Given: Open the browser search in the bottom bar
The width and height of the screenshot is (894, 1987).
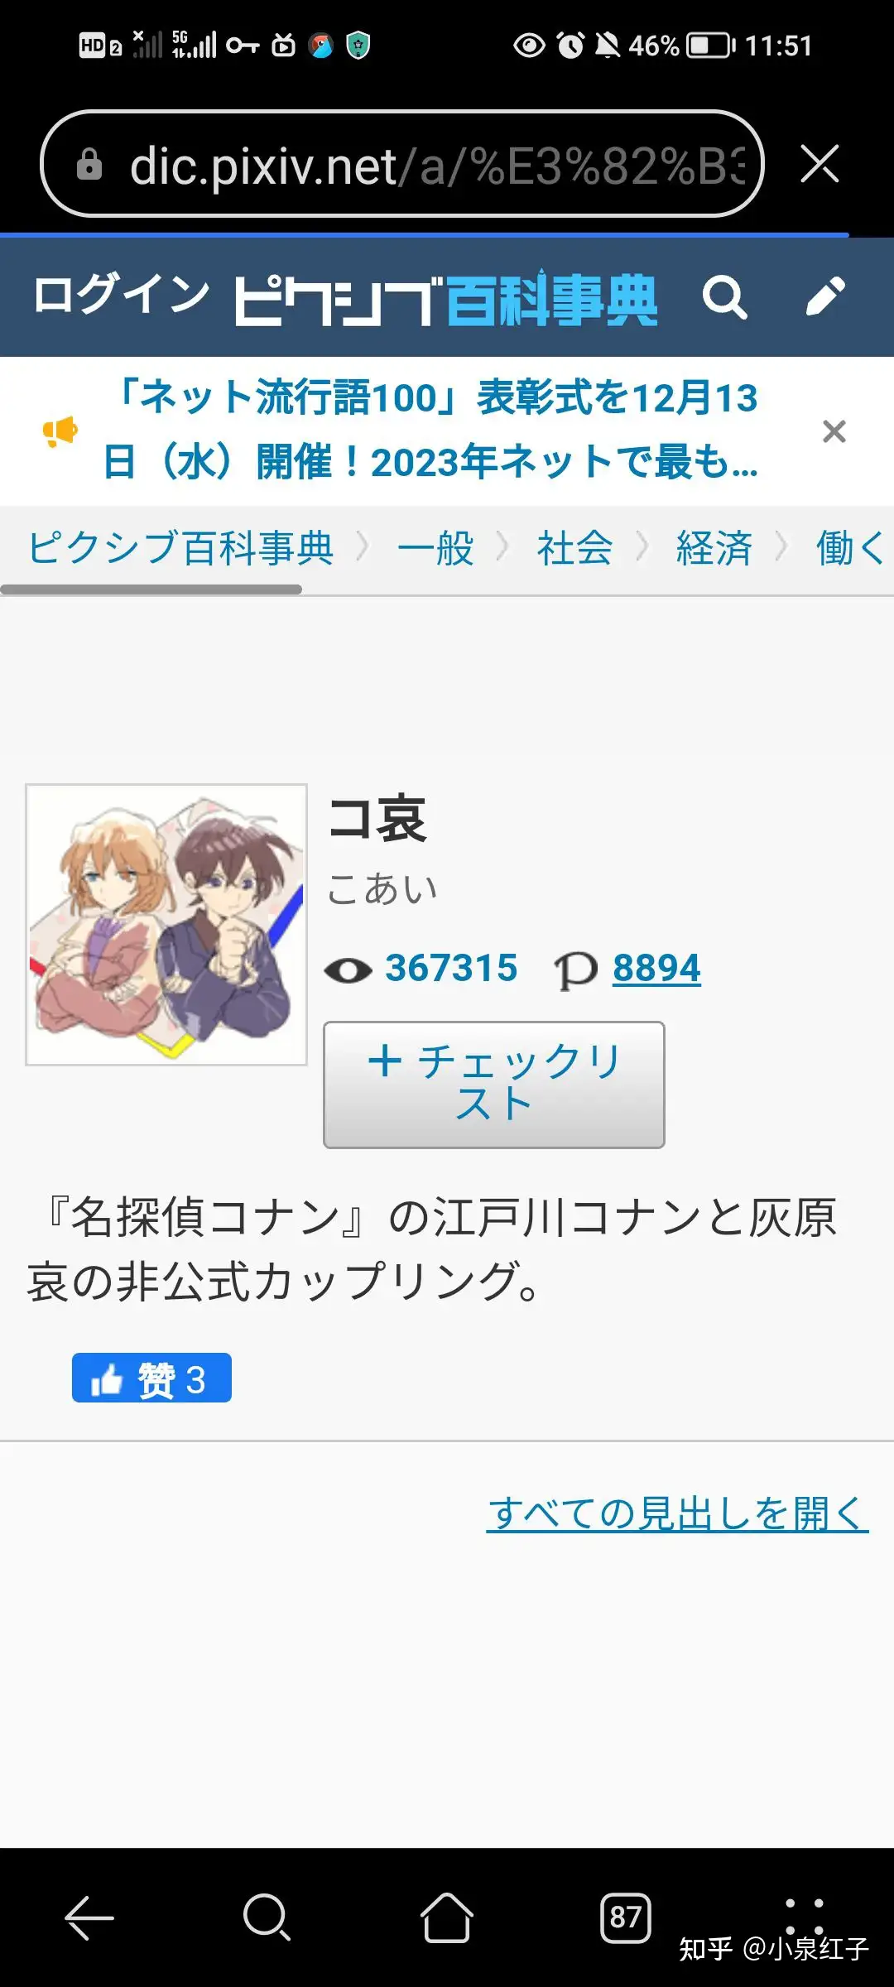Looking at the screenshot, I should tap(267, 1917).
